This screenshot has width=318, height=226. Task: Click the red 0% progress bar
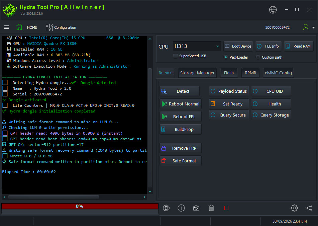[x=80, y=206]
